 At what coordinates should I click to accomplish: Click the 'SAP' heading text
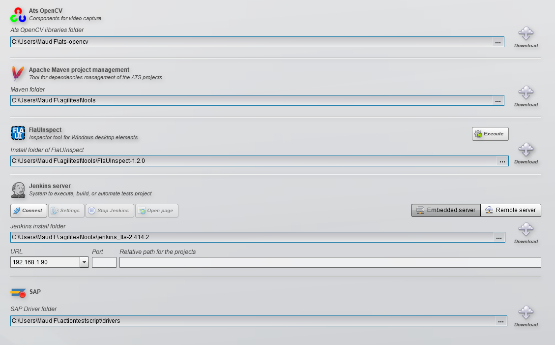[x=35, y=292]
